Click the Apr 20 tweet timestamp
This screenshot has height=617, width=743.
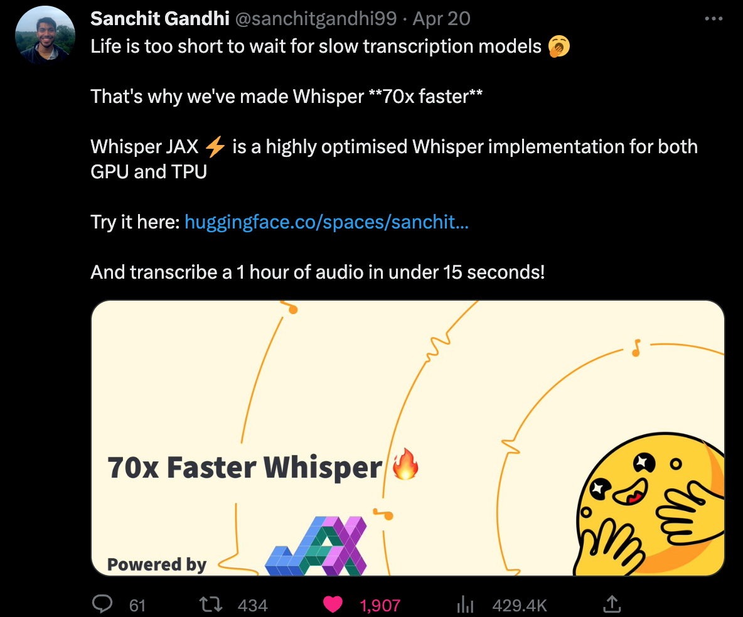[x=441, y=18]
